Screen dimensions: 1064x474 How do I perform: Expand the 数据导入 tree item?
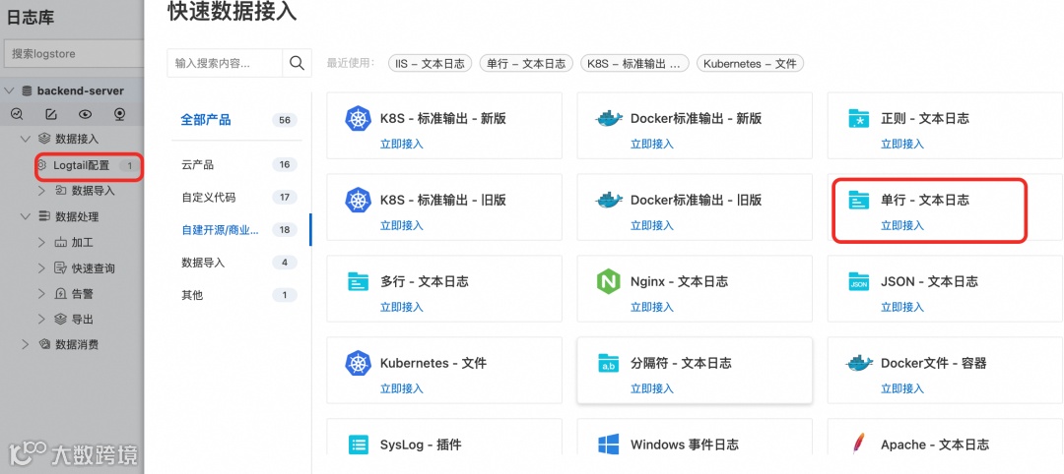(42, 191)
